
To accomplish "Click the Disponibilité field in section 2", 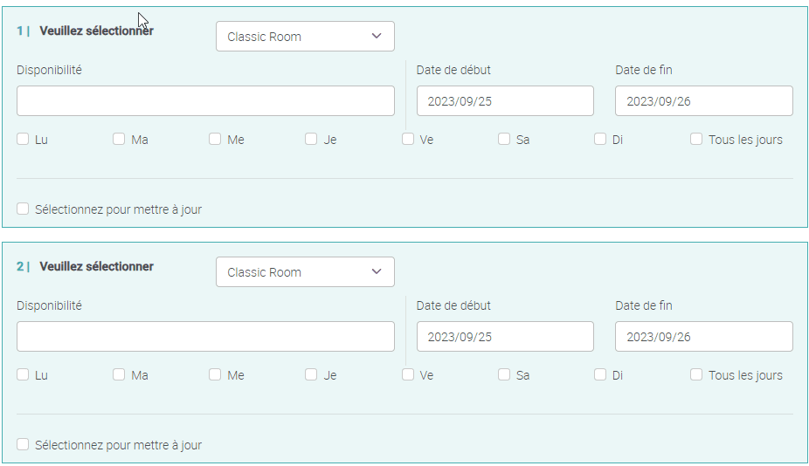I will click(205, 337).
